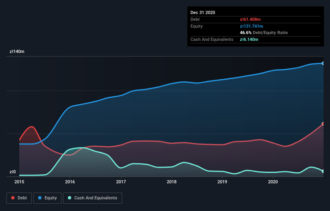Click the zł131.741m equity value
Image resolution: width=330 pixels, height=211 pixels.
[x=252, y=26]
